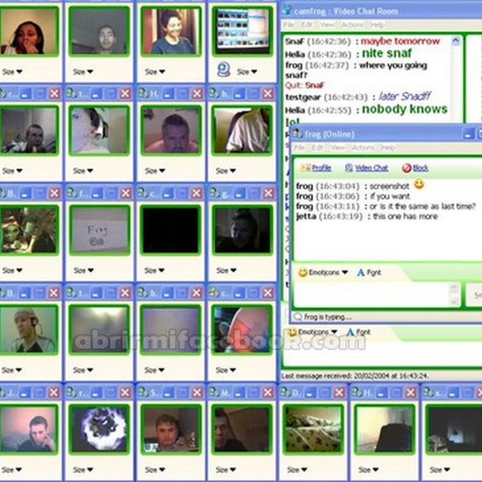The height and width of the screenshot is (482, 482).
Task: Open Size dropdown under the 'Frog' sign video
Action: pyautogui.click(x=83, y=270)
